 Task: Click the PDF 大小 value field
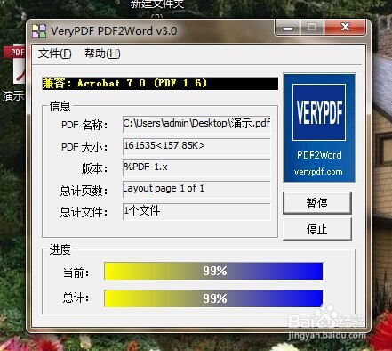(x=196, y=146)
